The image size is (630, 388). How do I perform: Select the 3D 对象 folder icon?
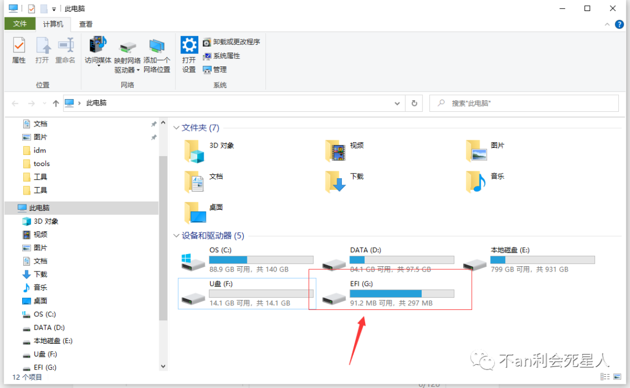(x=195, y=151)
